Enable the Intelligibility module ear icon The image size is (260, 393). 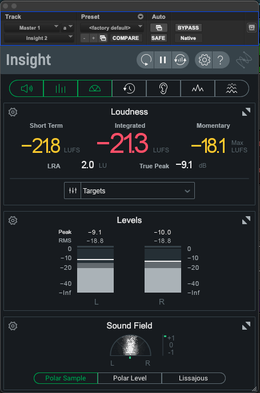(x=163, y=88)
